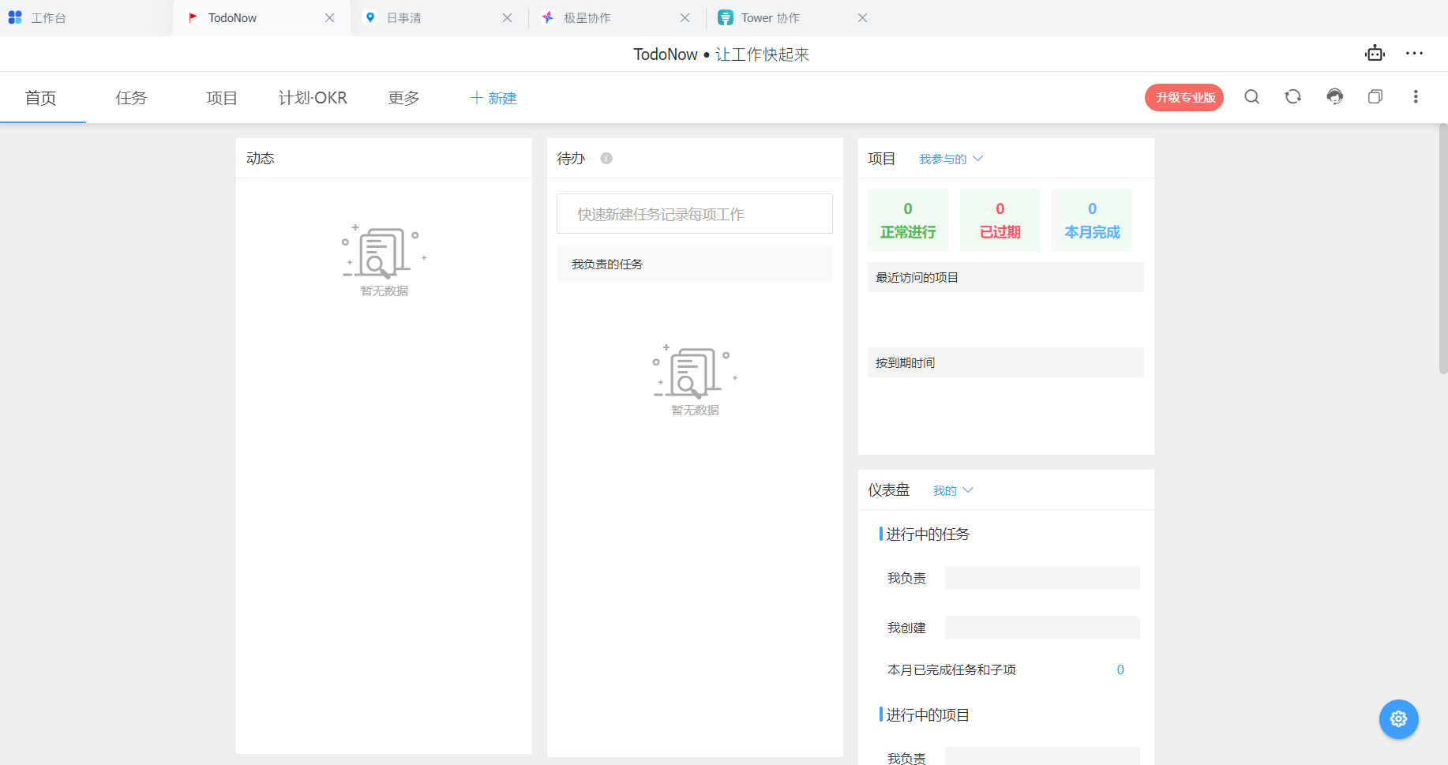Click the 极星协作 star tab icon
The image size is (1448, 765).
tap(548, 17)
